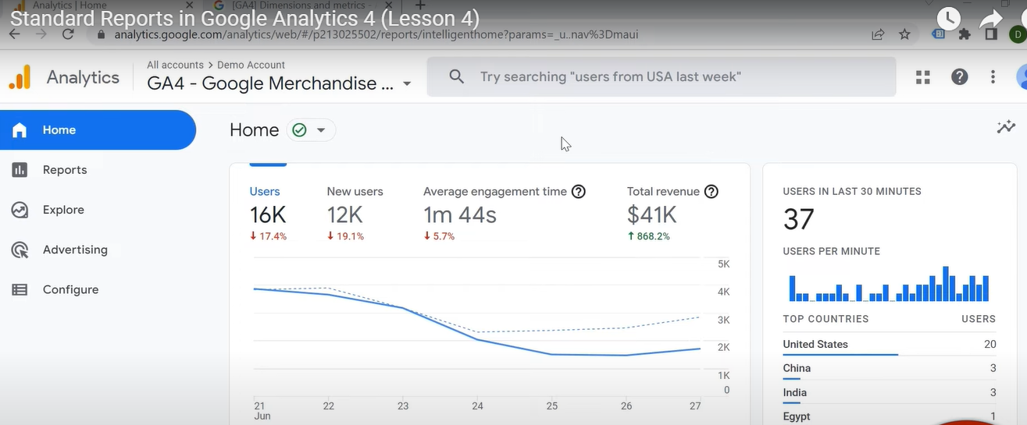Image resolution: width=1027 pixels, height=425 pixels.
Task: Click the 1m 44s engagement value
Action: pos(460,214)
